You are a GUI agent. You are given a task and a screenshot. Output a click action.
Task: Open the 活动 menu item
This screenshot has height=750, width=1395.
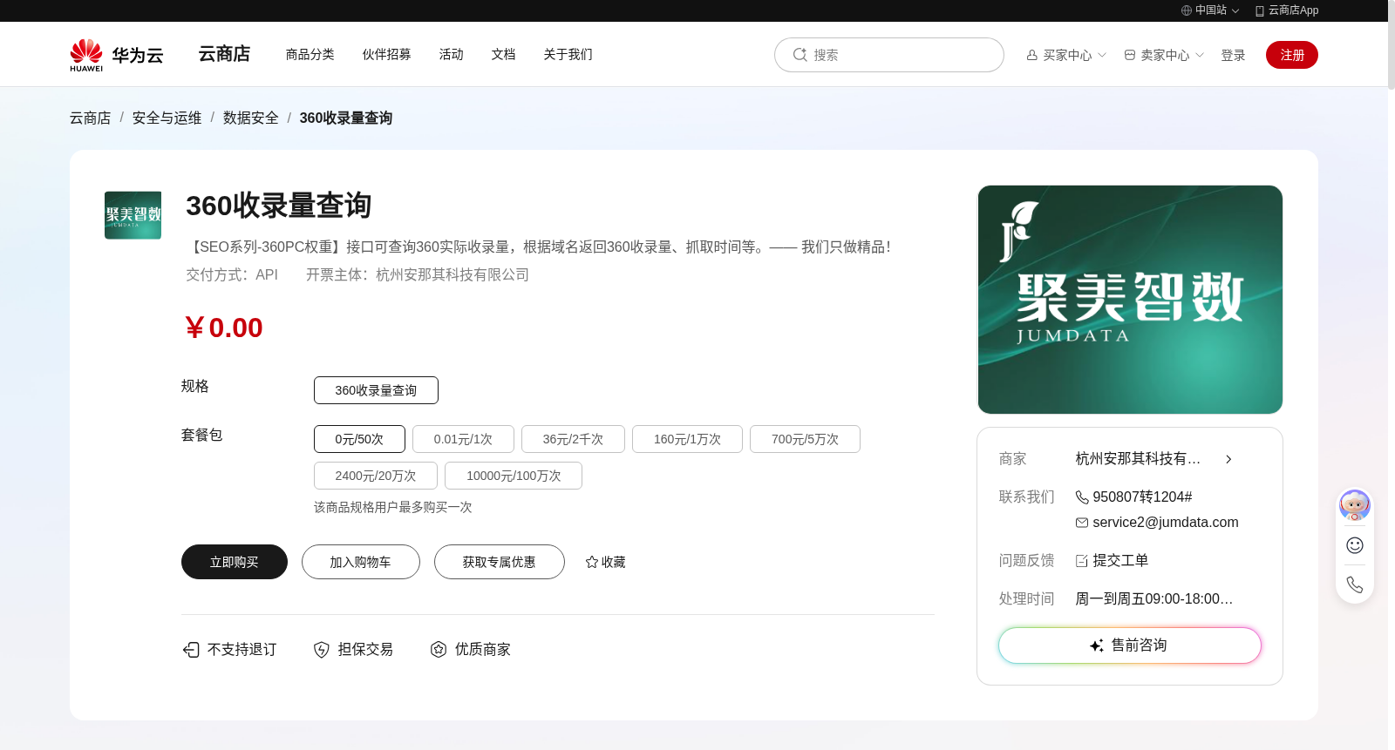(x=452, y=54)
